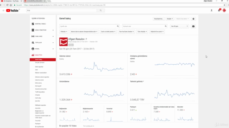This screenshot has height=128, width=229.
Task: Open Kitleyi tutma report
Action: pyautogui.click(x=38, y=83)
